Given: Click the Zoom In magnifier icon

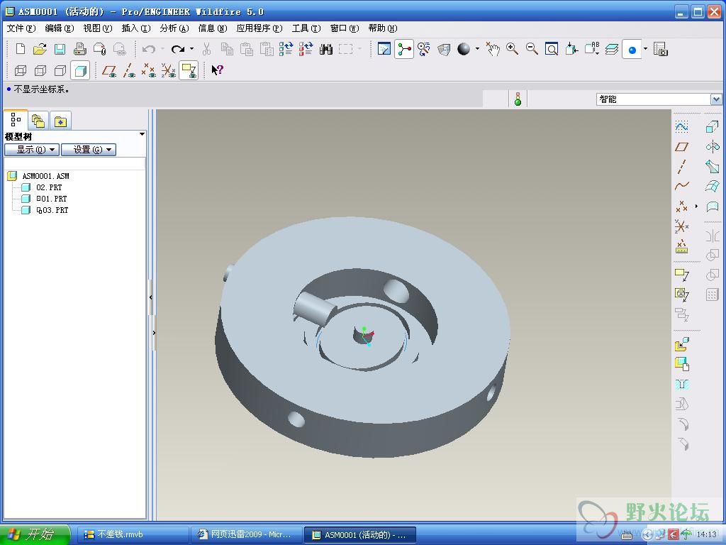Looking at the screenshot, I should (x=512, y=49).
